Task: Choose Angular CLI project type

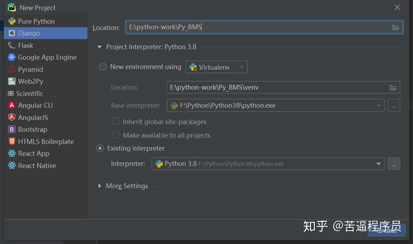Action: tap(46, 105)
